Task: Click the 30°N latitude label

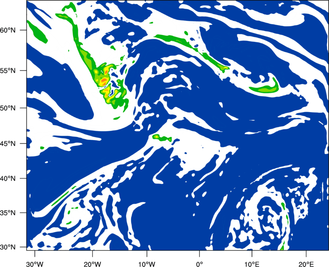Action: (8, 247)
